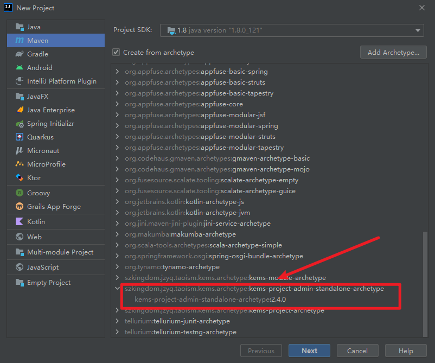
Task: Select Maven in project type list
Action: (56, 41)
